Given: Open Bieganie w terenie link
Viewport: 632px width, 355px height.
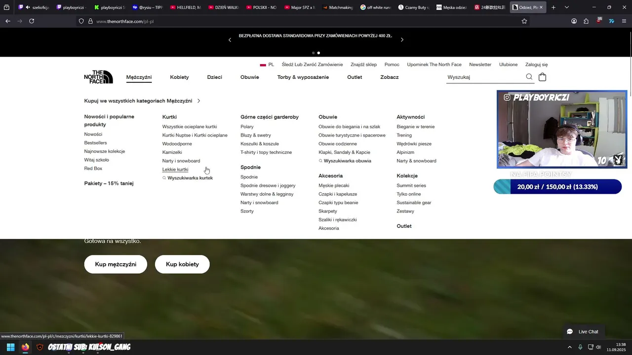Looking at the screenshot, I should (416, 127).
